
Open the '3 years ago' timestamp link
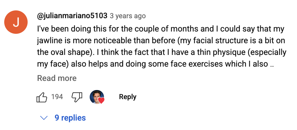128,16
